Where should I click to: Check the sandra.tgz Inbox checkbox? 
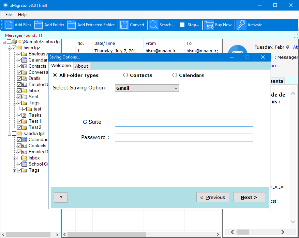click(19, 158)
